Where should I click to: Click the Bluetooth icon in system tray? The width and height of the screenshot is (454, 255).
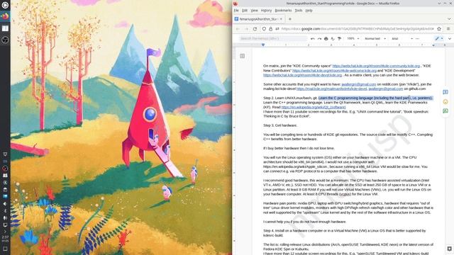pos(5,211)
